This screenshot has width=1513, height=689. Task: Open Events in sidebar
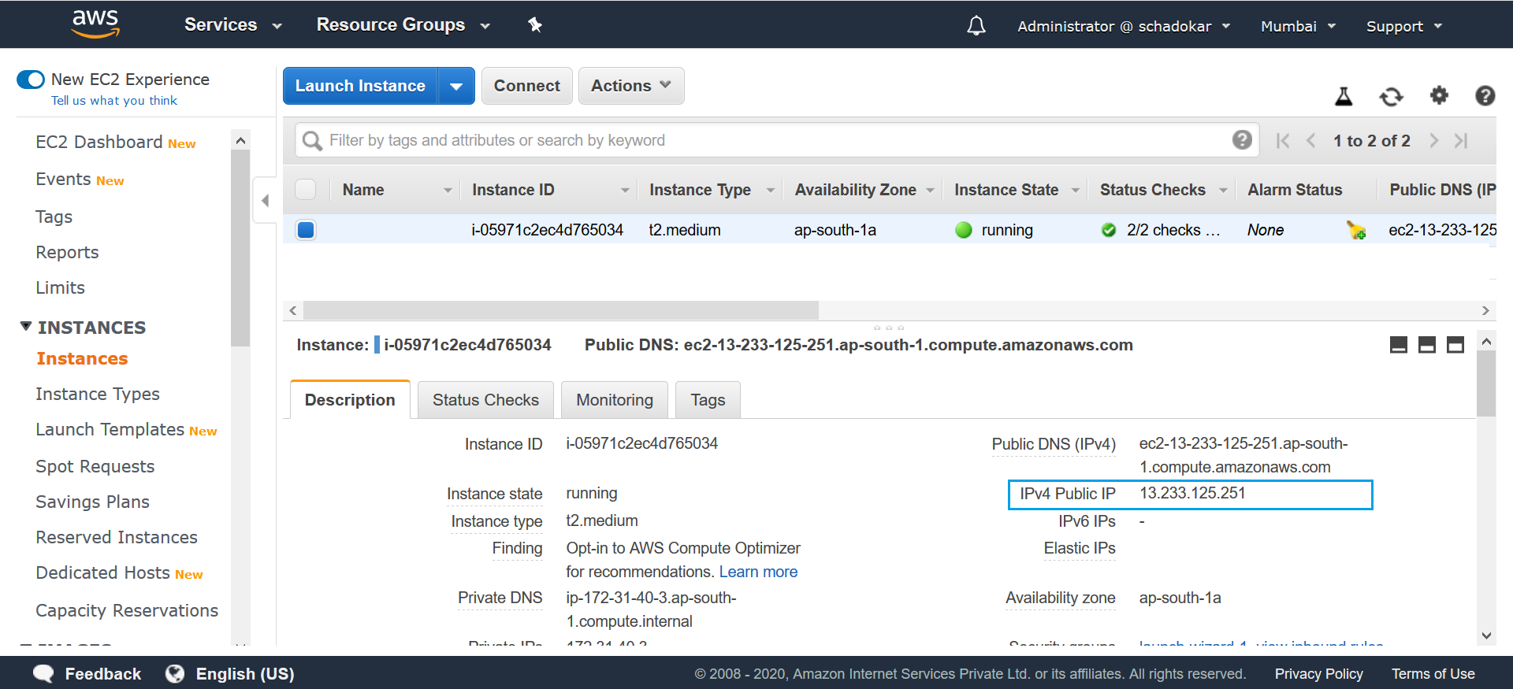63,179
